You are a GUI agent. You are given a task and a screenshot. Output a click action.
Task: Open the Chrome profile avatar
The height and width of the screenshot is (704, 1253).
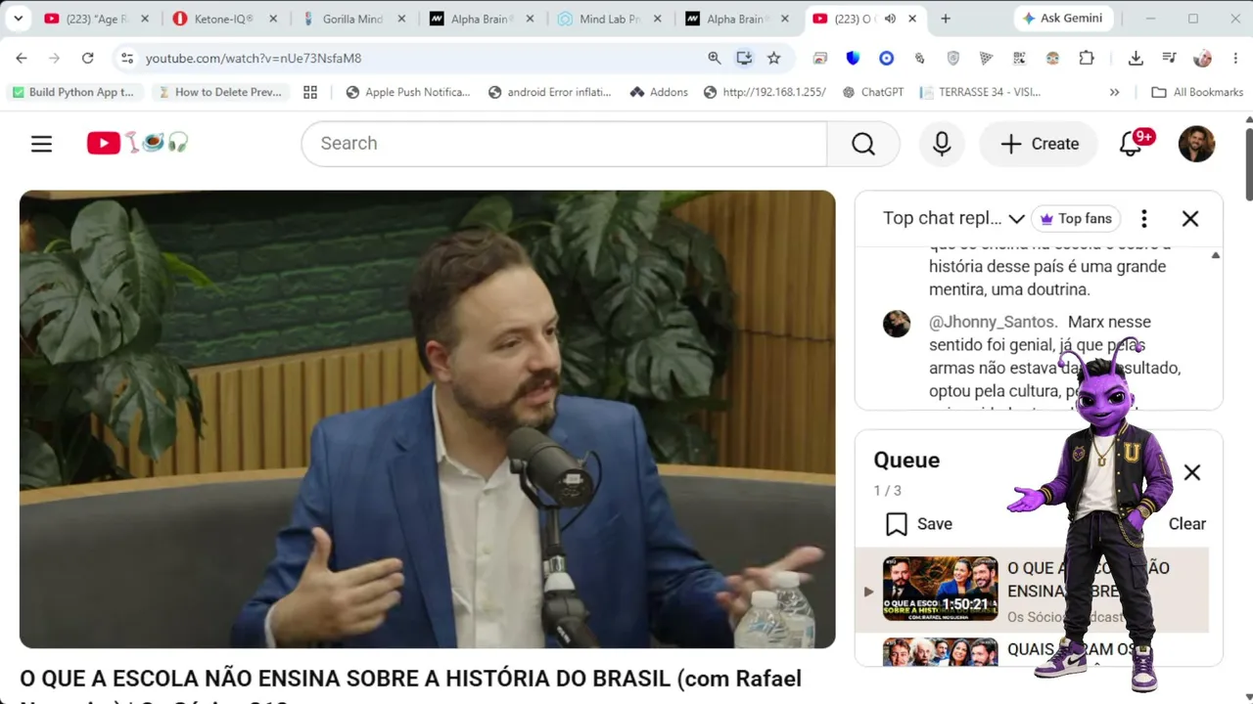click(1202, 59)
